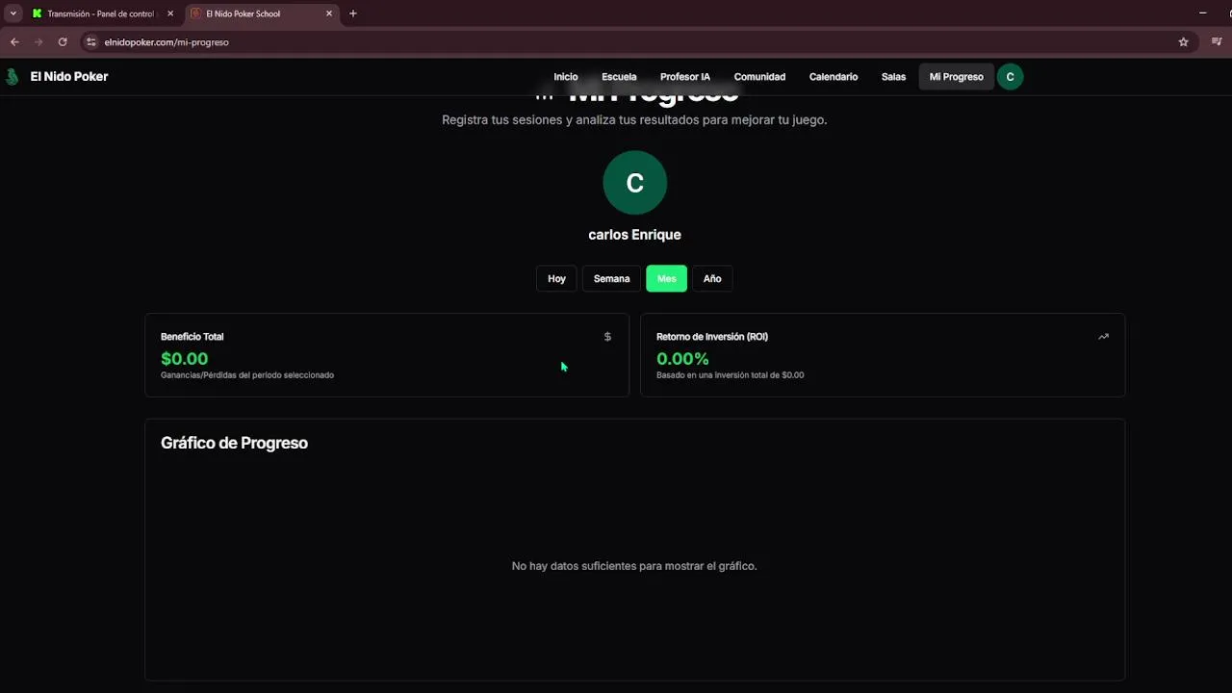Close the El Nido Poker School tab
This screenshot has height=693, width=1232.
329,13
